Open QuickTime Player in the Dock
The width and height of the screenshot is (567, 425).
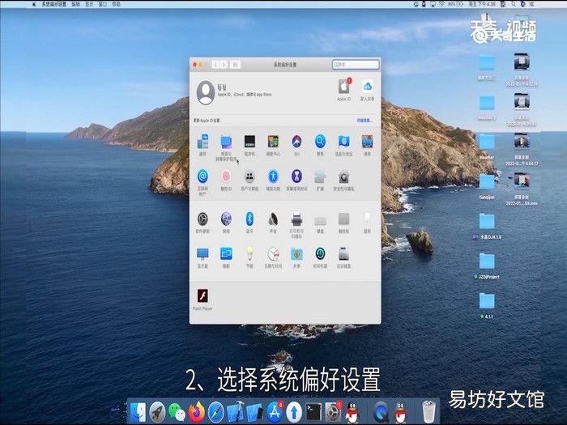pyautogui.click(x=382, y=412)
